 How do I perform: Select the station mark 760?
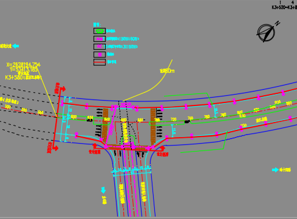click(x=207, y=117)
